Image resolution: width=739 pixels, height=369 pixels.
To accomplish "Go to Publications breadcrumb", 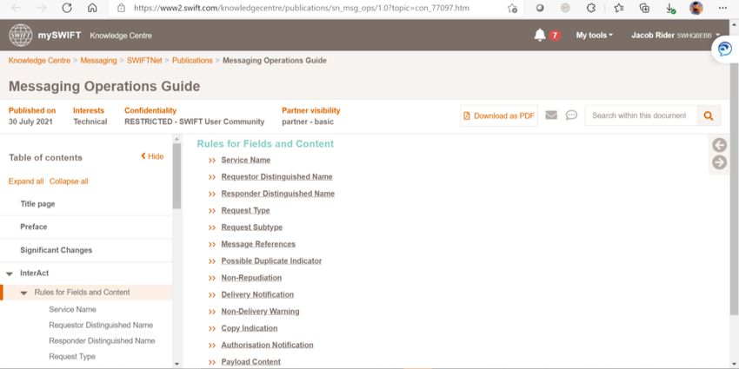I will click(x=192, y=60).
